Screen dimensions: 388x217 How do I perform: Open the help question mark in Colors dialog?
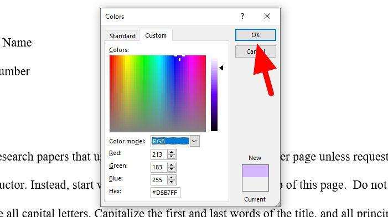coord(242,17)
